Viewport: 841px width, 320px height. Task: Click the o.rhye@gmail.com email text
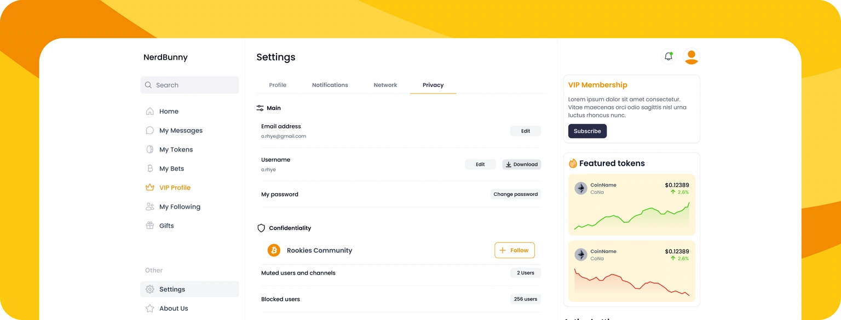click(x=284, y=136)
